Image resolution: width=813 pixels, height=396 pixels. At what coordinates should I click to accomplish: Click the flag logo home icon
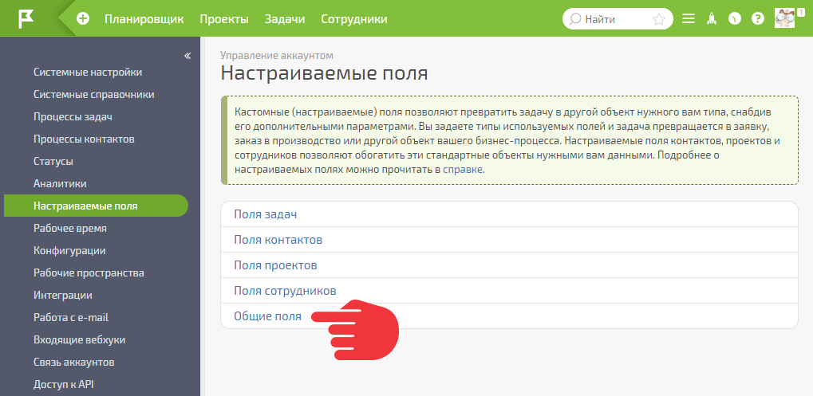[x=26, y=19]
